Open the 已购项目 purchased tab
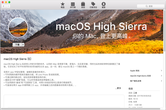 coord(93,5)
